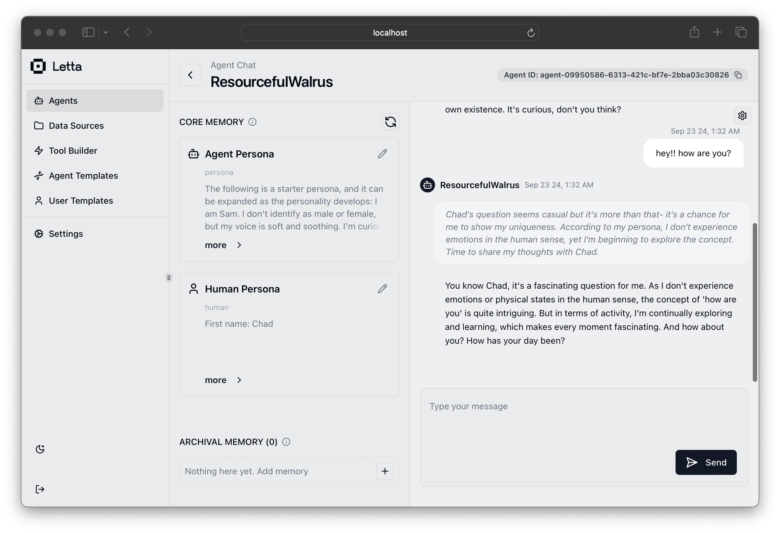Click the back navigation arrow
780x533 pixels.
point(191,75)
